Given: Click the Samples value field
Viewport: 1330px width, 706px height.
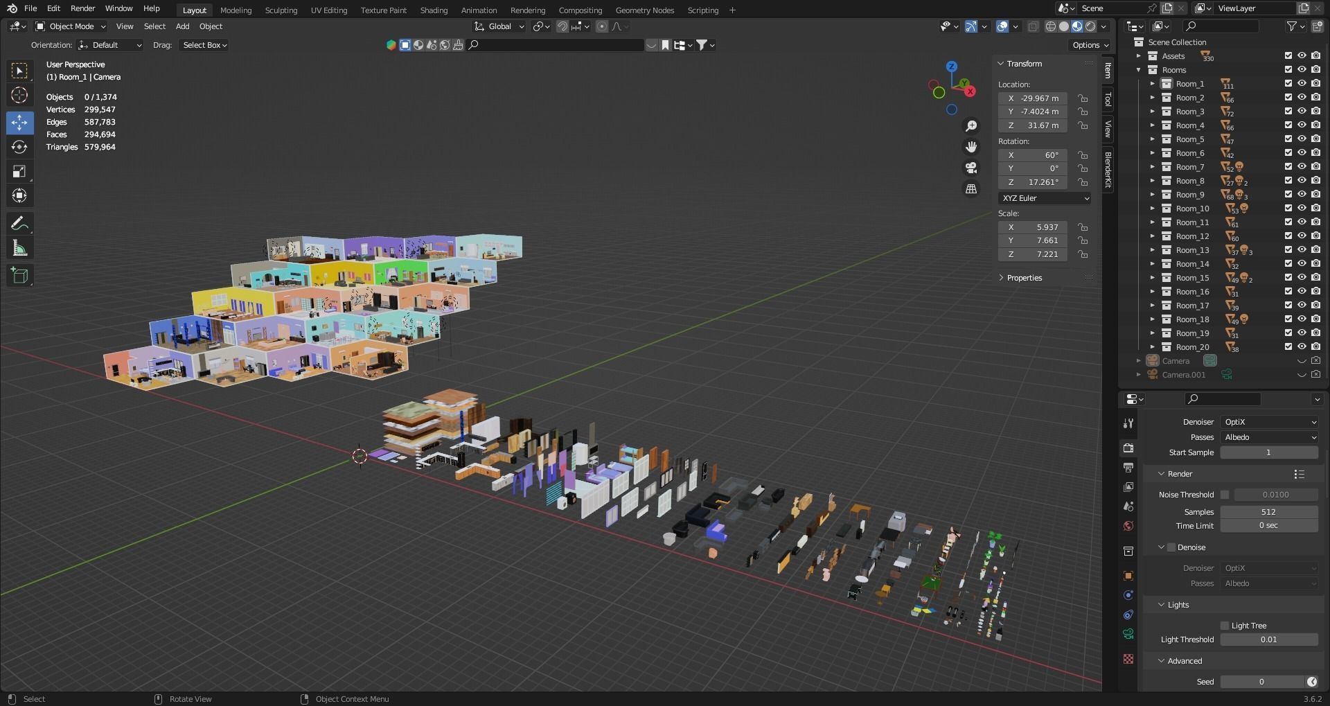Looking at the screenshot, I should tap(1269, 512).
